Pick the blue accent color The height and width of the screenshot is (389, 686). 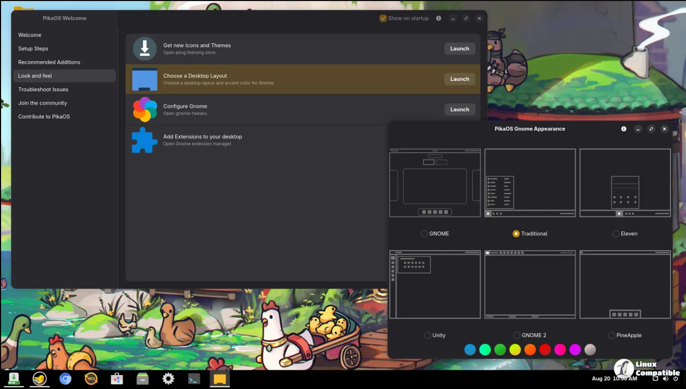coord(470,350)
